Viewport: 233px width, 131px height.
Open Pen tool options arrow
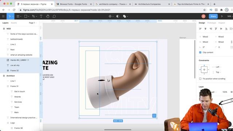tap(36, 16)
